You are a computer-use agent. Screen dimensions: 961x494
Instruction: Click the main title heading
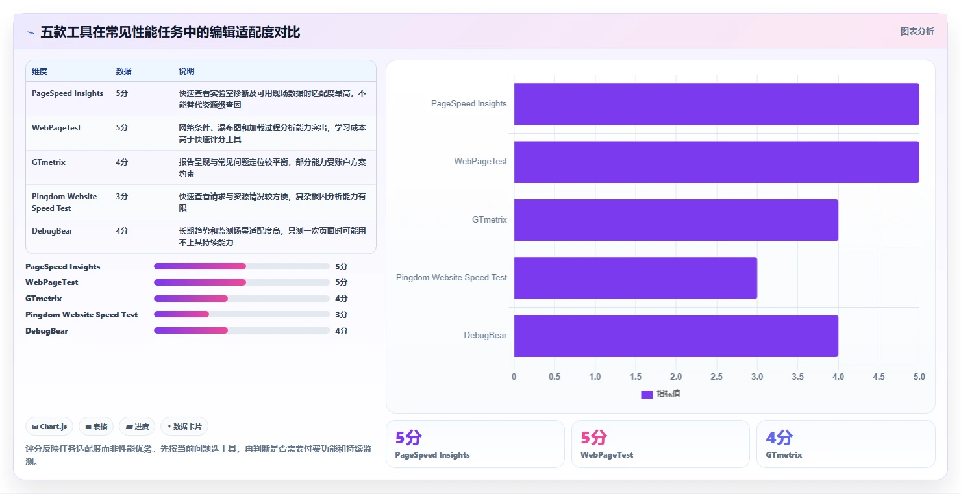point(170,32)
